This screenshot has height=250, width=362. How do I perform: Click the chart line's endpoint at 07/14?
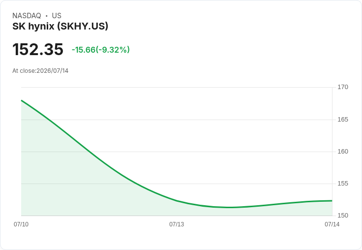pyautogui.click(x=332, y=201)
